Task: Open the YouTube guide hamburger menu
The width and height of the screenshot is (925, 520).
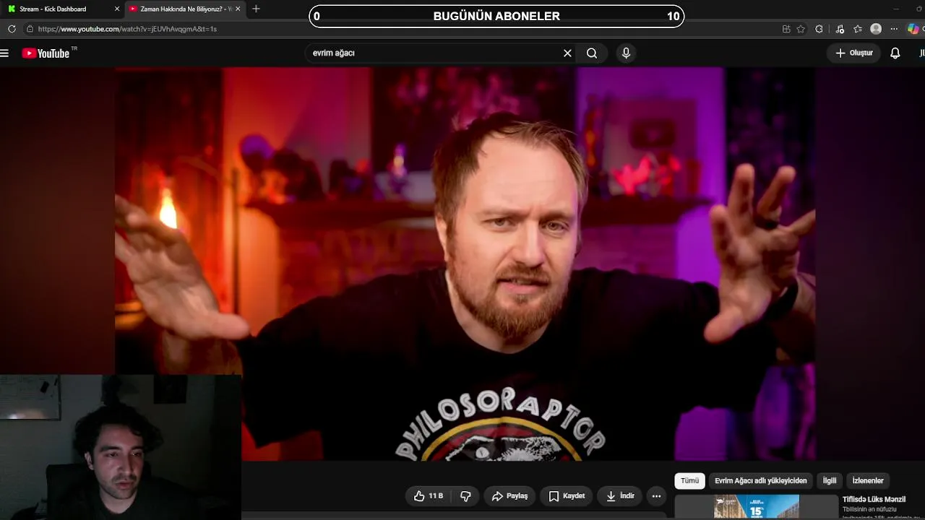Action: point(4,53)
